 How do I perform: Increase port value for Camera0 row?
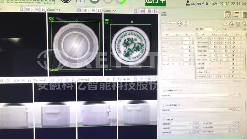(x=182, y=38)
